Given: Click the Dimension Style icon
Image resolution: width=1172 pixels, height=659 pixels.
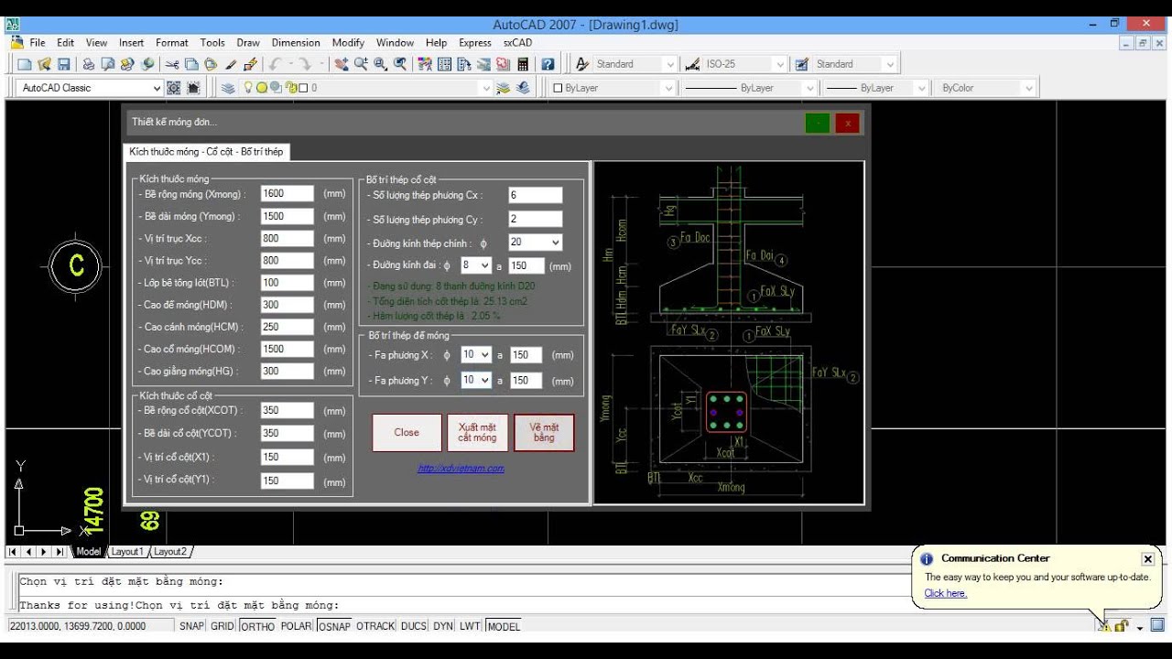Looking at the screenshot, I should [x=692, y=64].
